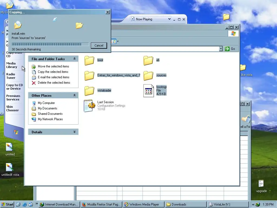Select Copy to CD or Device tab

coord(15,87)
